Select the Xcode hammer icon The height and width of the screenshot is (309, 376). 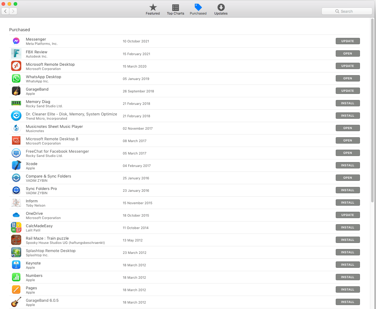click(16, 165)
